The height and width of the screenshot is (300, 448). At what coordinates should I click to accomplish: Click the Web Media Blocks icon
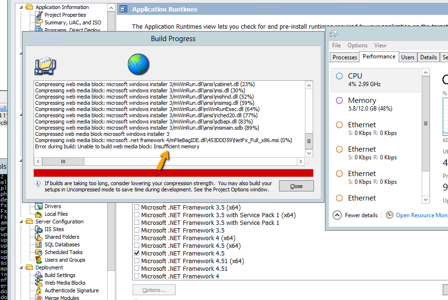click(39, 283)
